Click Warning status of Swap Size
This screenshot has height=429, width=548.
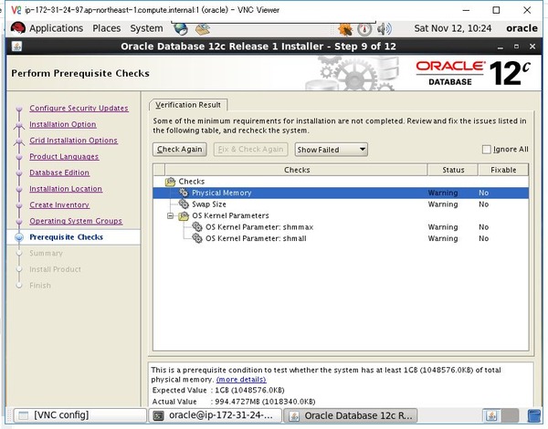(x=443, y=204)
